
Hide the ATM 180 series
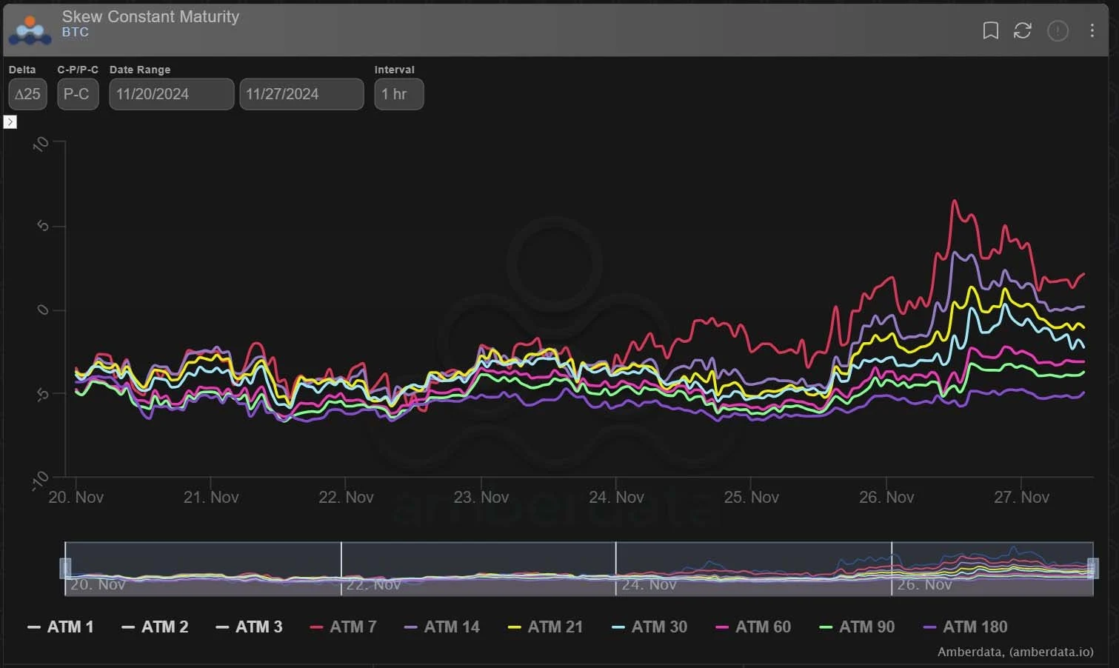[965, 627]
